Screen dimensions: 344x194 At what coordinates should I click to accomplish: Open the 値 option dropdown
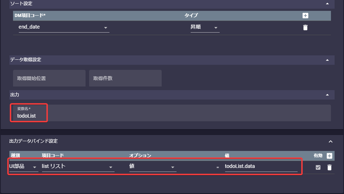point(153,166)
